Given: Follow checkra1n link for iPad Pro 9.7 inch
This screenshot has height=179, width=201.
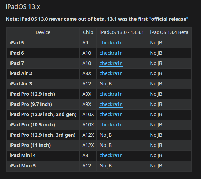Looking at the screenshot, I should (x=111, y=104).
